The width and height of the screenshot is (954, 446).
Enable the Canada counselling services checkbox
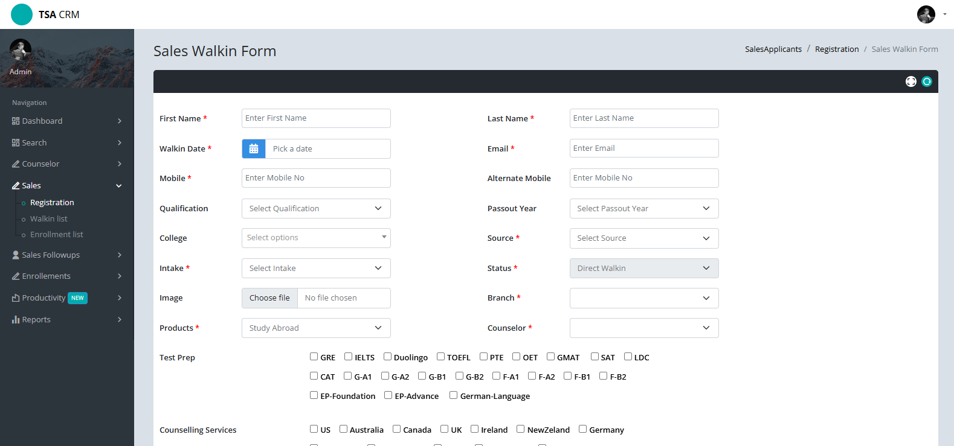[397, 429]
